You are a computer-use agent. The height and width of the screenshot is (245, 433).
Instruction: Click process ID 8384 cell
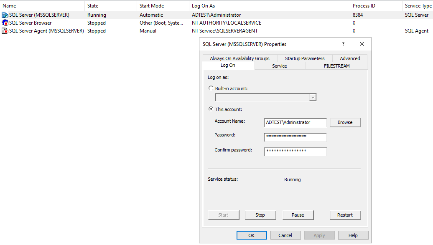(358, 15)
